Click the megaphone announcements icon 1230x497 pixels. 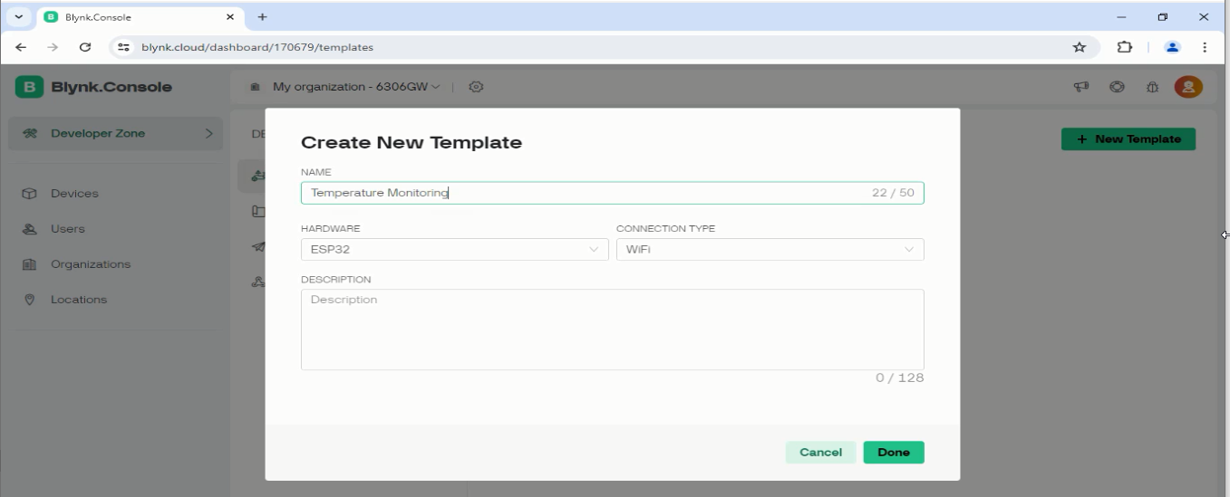click(1081, 87)
